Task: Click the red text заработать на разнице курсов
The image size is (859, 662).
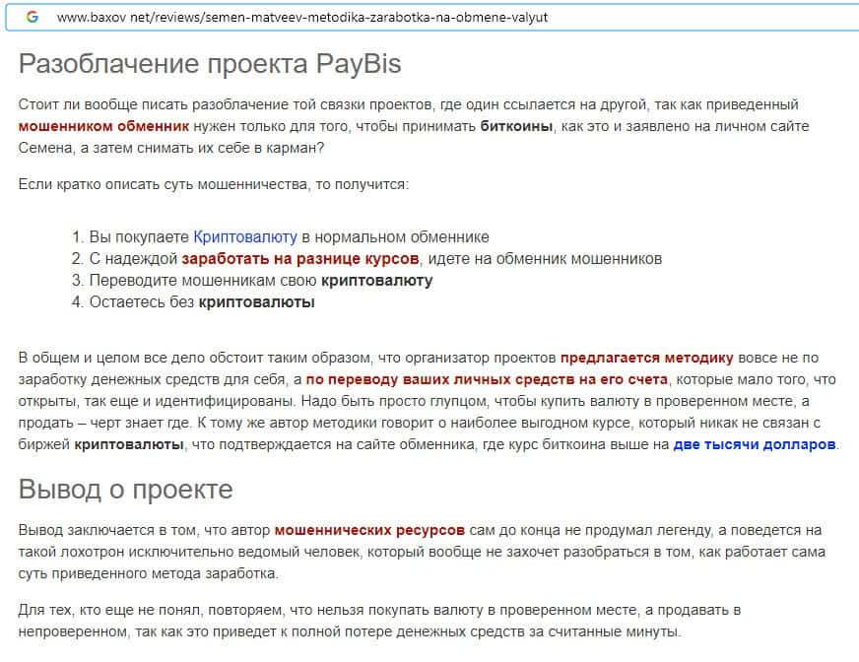Action: click(300, 259)
